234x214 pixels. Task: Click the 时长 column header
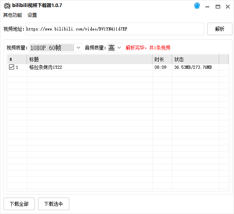(162, 59)
